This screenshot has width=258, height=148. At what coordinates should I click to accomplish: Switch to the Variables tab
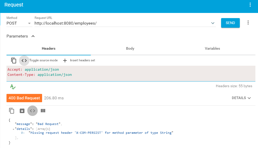pyautogui.click(x=212, y=48)
